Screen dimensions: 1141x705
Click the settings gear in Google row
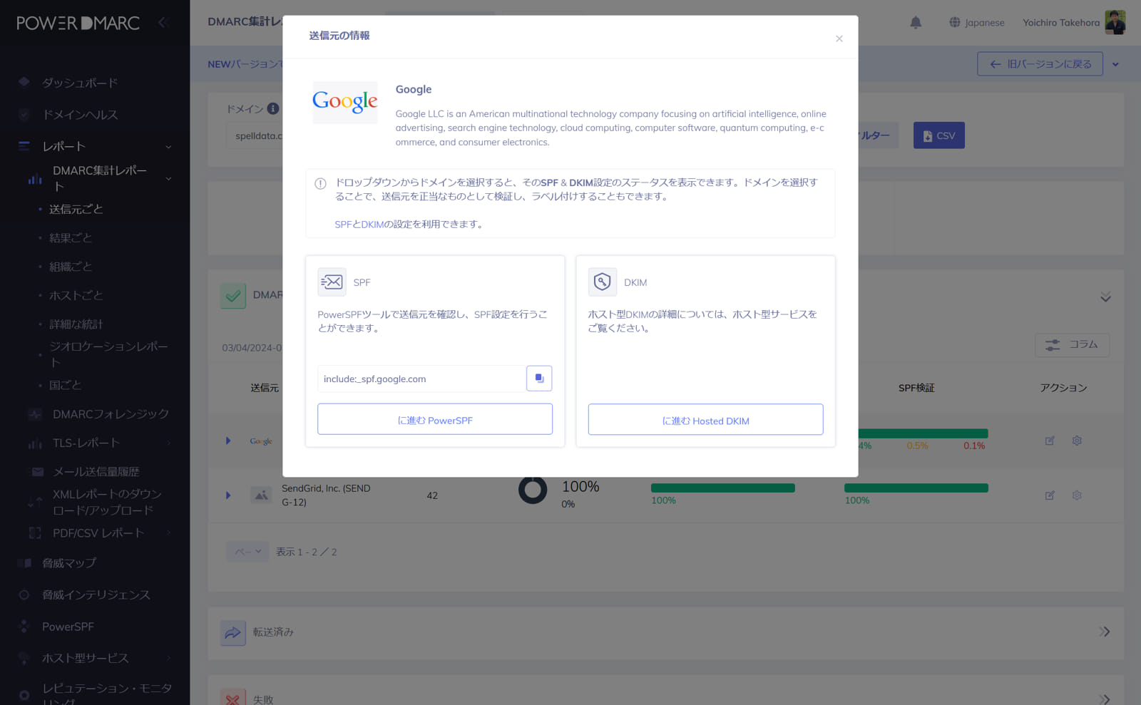pos(1077,441)
